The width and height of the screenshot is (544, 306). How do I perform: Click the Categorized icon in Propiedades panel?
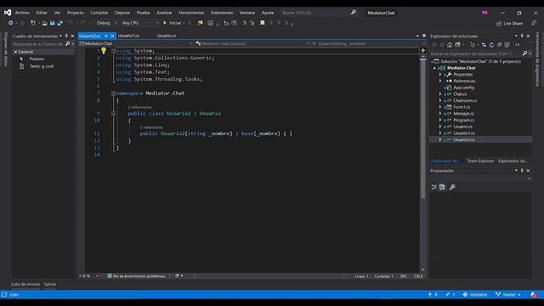(x=434, y=187)
